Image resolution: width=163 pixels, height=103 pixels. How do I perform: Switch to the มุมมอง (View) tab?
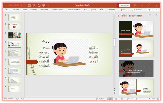coord(93,10)
